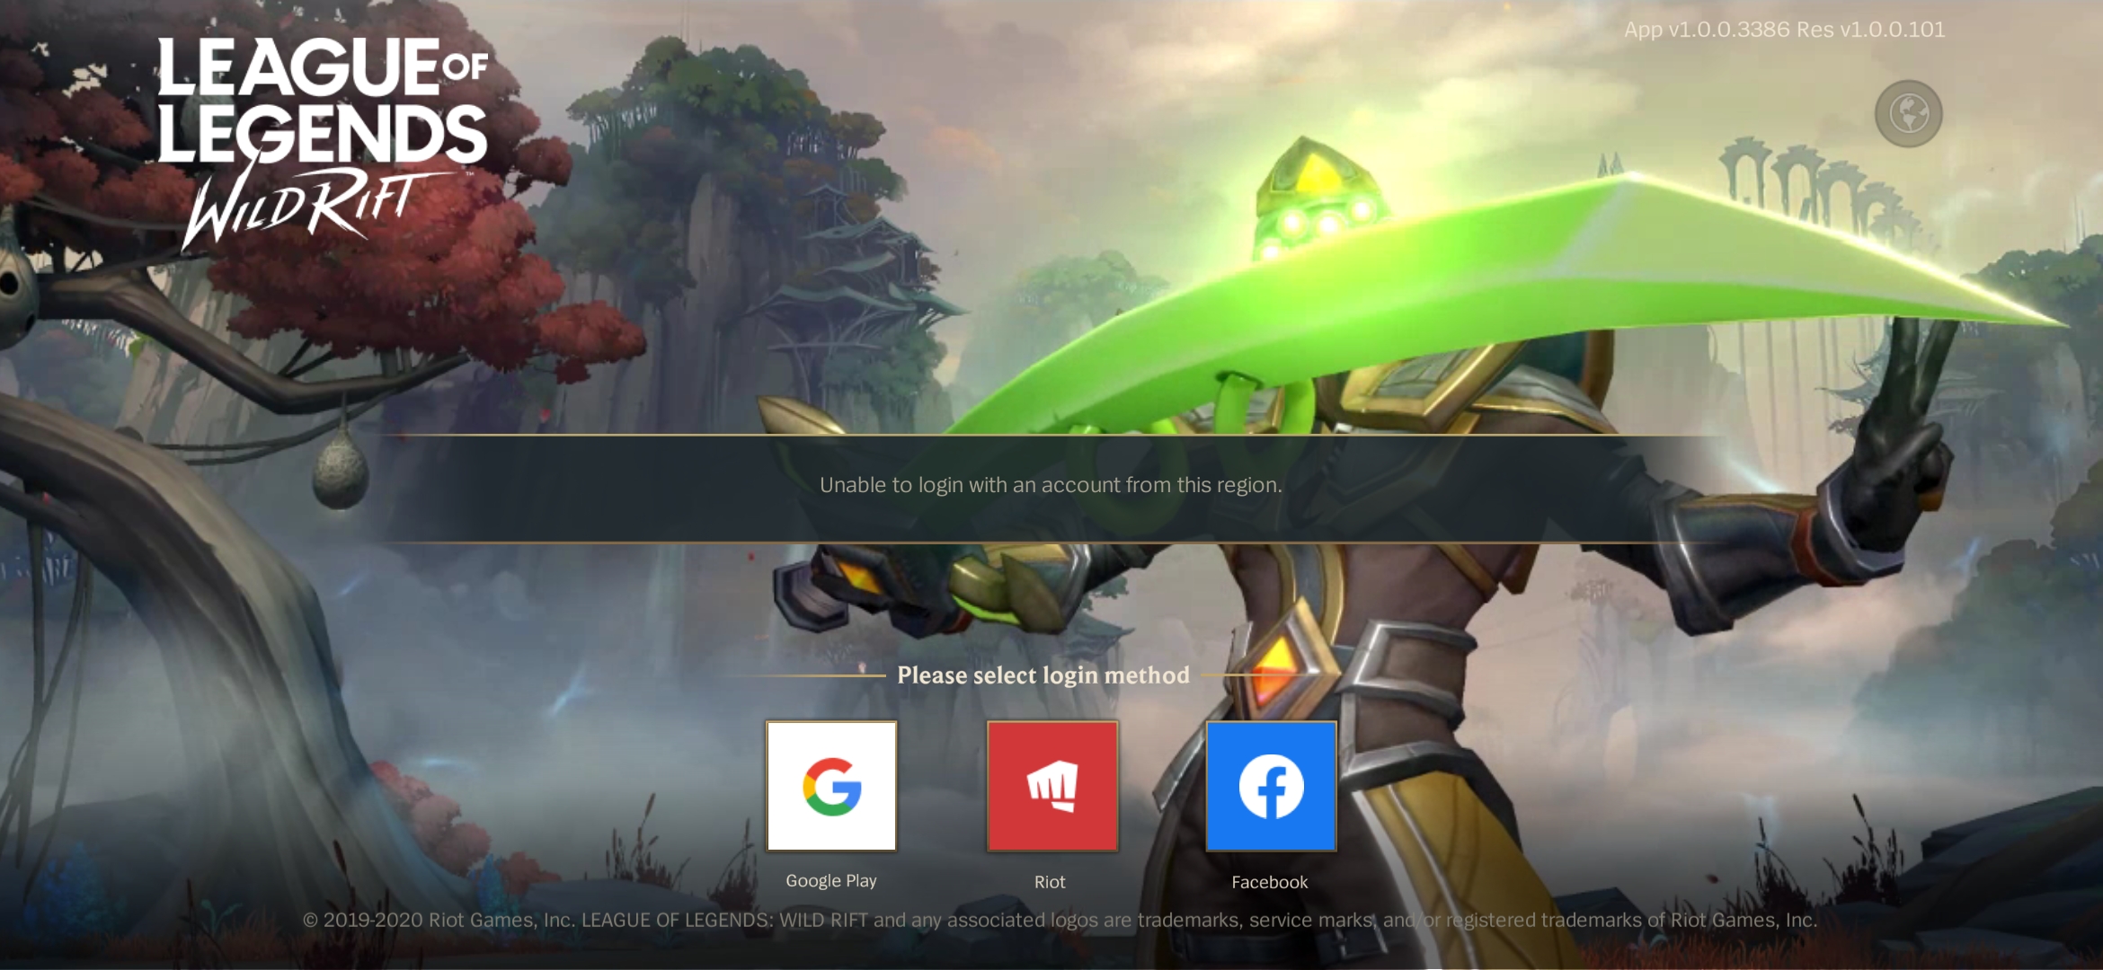Tap the Google Play label
The image size is (2103, 970).
tap(831, 881)
